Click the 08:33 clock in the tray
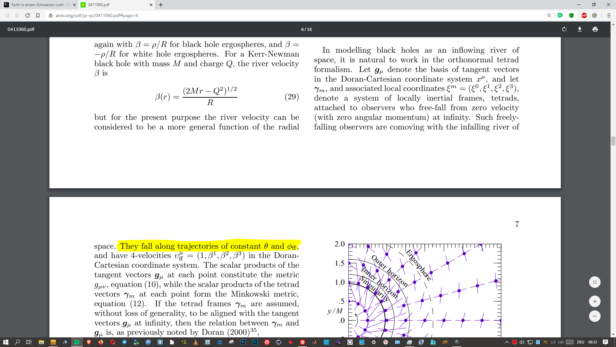The image size is (616, 347). click(593, 342)
